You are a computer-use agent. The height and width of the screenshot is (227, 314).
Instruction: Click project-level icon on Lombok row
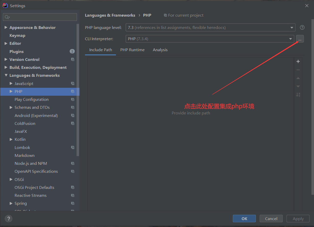pyautogui.click(x=73, y=147)
